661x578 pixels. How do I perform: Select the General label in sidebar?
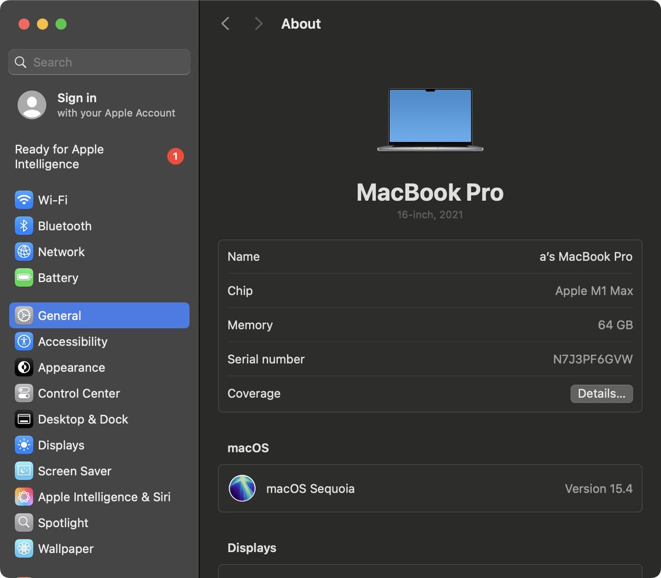pos(59,316)
